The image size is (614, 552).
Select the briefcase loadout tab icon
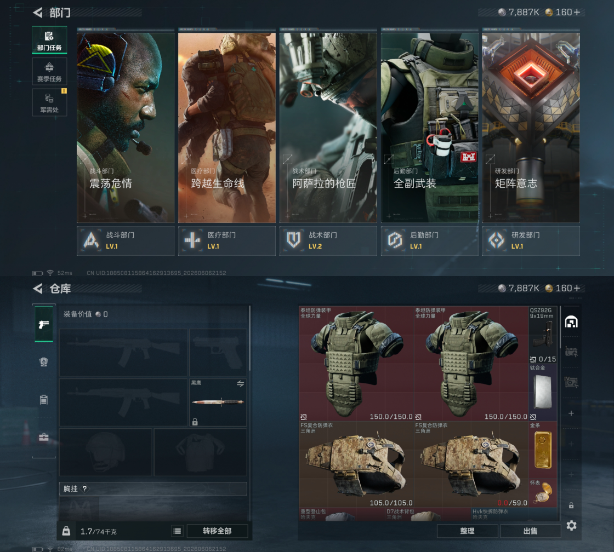click(x=44, y=437)
